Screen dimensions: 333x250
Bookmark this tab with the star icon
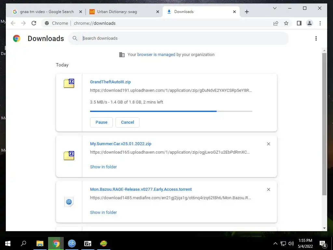click(286, 23)
